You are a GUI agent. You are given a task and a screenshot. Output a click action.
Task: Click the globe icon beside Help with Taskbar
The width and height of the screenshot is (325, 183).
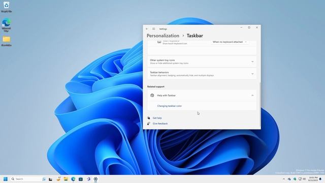tap(152, 96)
